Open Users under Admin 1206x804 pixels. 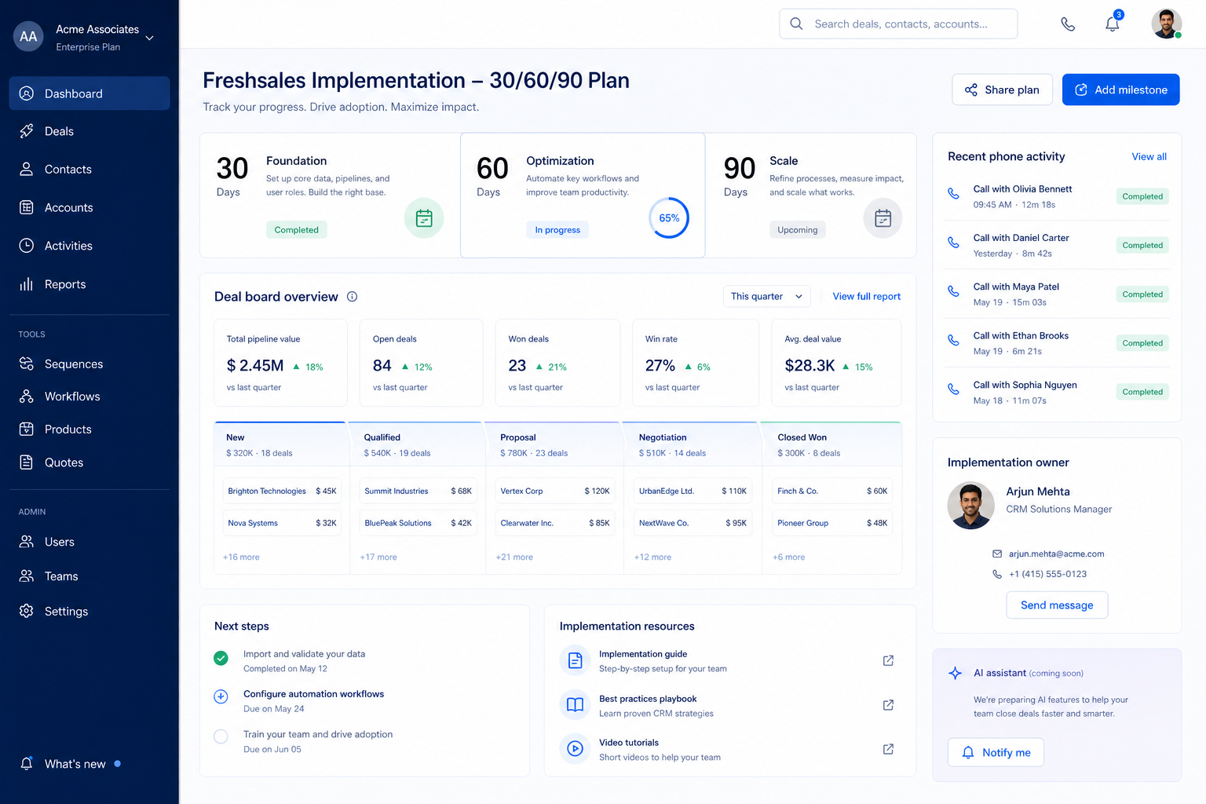pos(90,542)
